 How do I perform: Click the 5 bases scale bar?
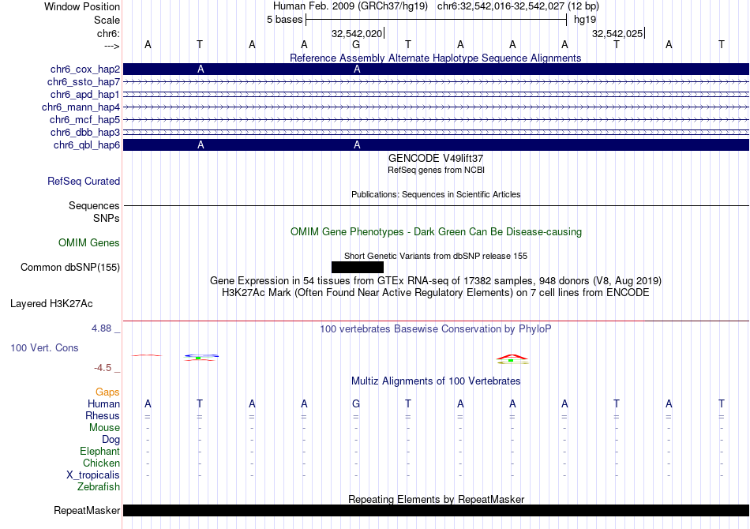coord(436,20)
